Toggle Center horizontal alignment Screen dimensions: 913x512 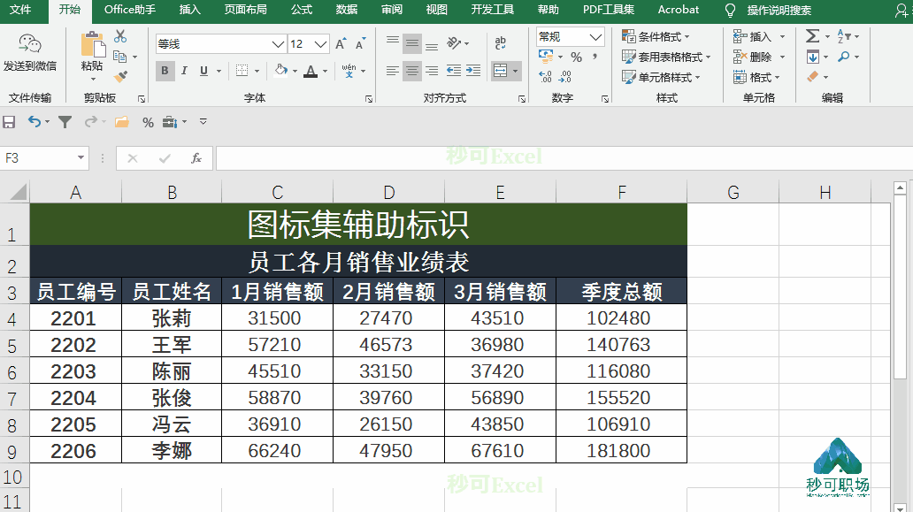(x=412, y=71)
